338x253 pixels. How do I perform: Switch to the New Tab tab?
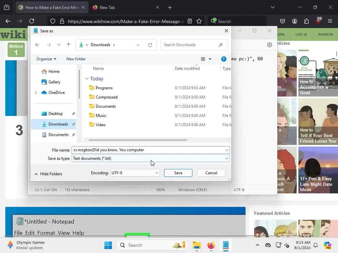126,8
